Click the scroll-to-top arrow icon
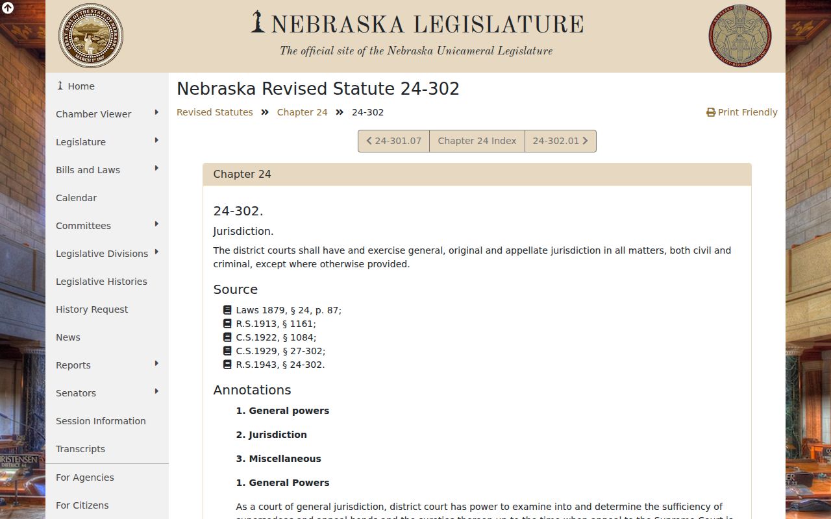This screenshot has width=831, height=519. click(x=8, y=8)
